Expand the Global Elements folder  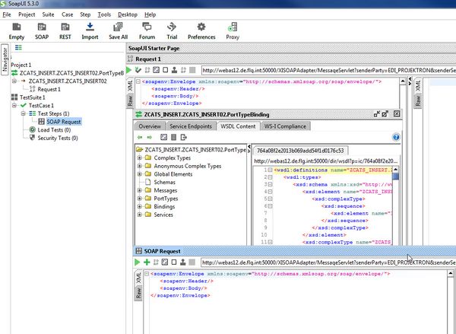tap(140, 173)
